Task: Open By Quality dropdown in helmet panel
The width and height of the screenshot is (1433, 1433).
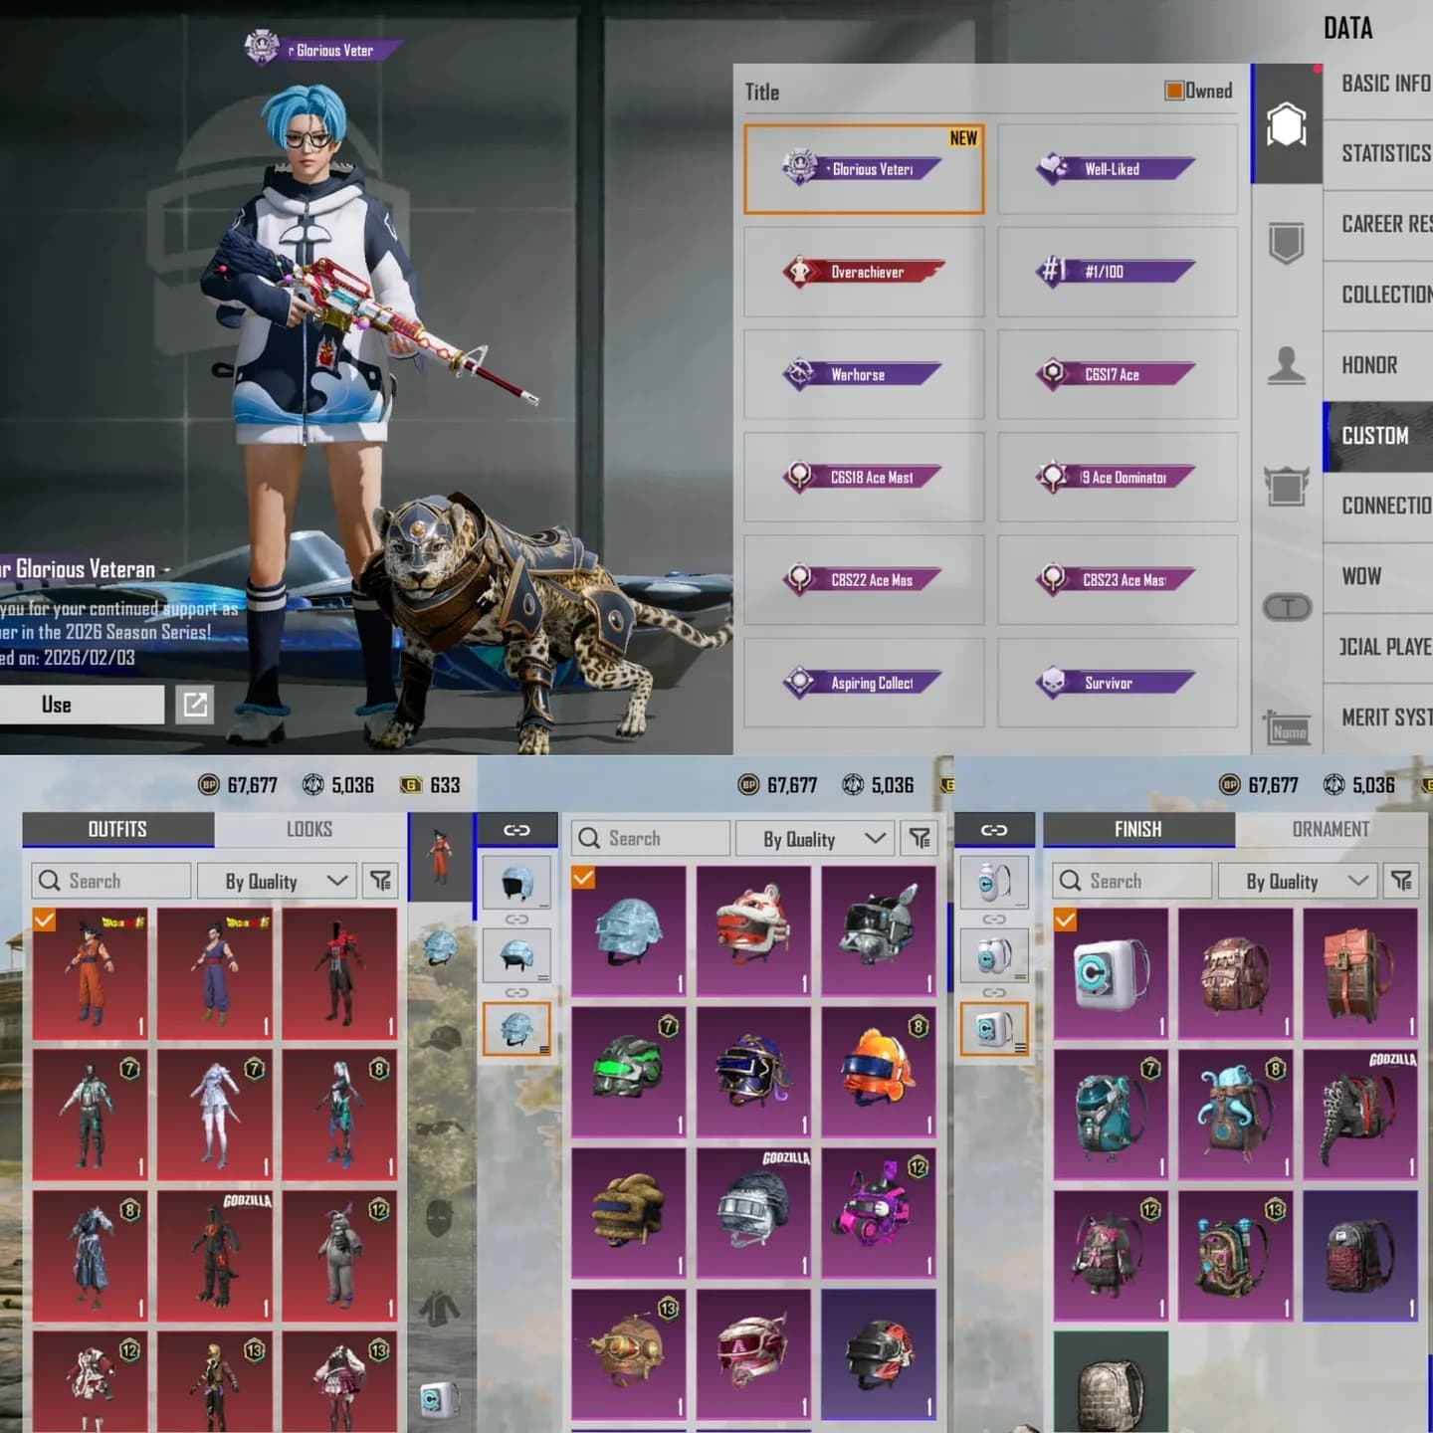Action: tap(814, 839)
